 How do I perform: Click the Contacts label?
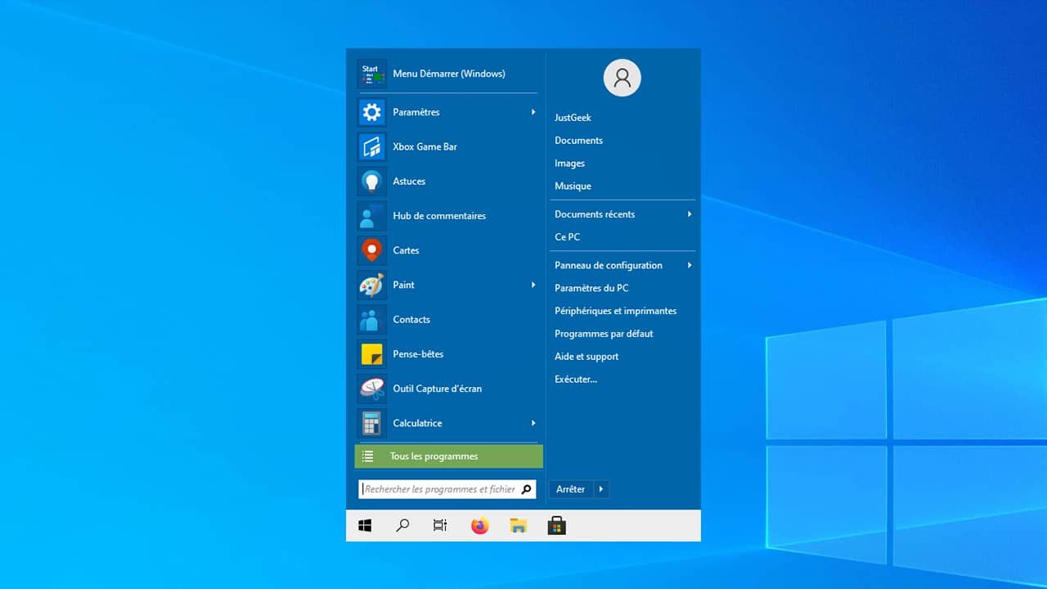tap(411, 319)
